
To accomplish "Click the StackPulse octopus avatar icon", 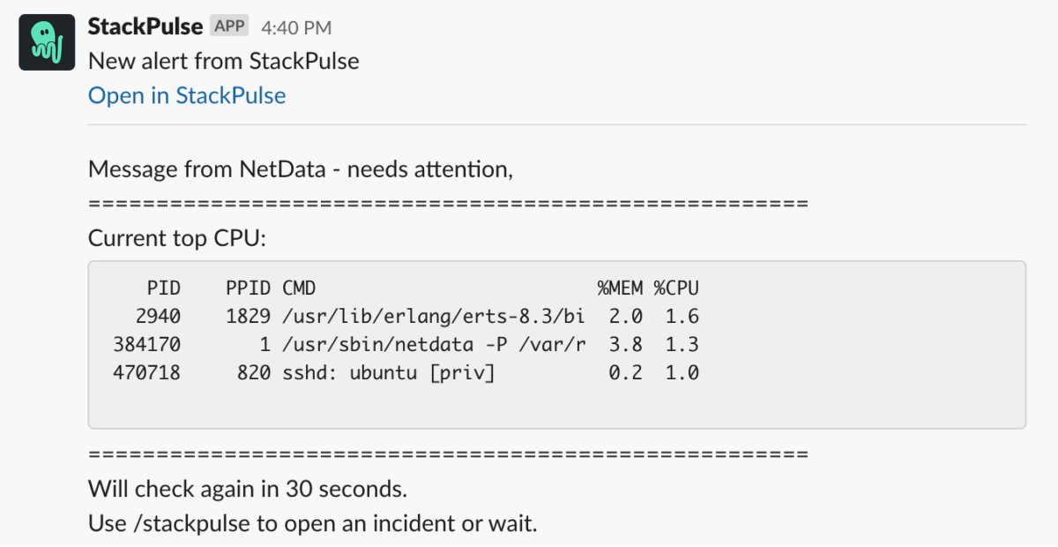I will pos(41,42).
